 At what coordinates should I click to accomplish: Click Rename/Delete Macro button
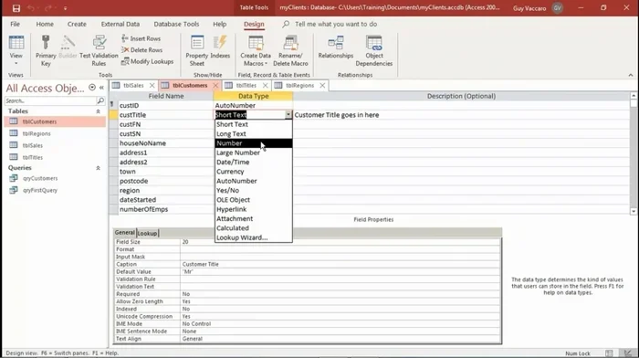tap(290, 50)
